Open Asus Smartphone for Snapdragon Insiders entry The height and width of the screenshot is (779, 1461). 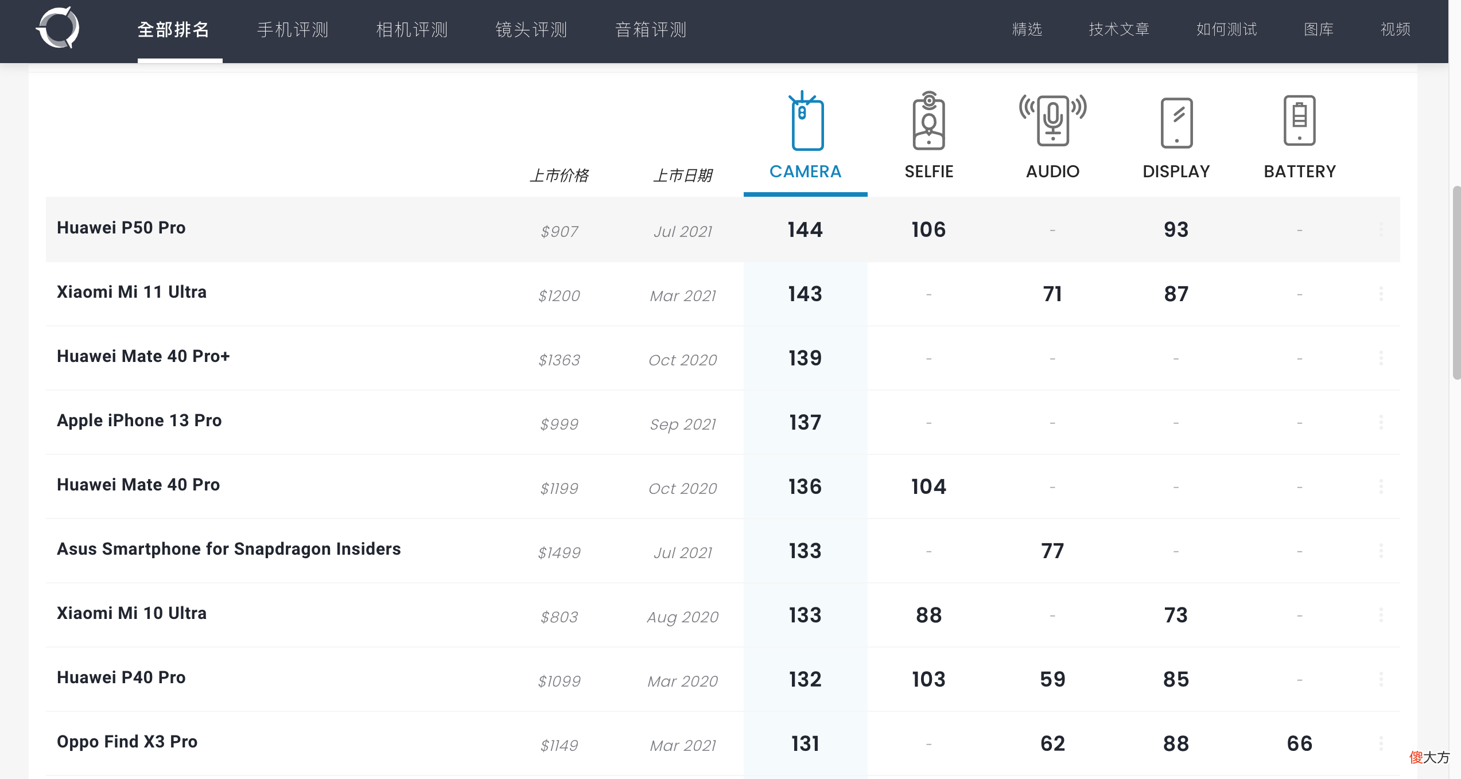point(229,549)
